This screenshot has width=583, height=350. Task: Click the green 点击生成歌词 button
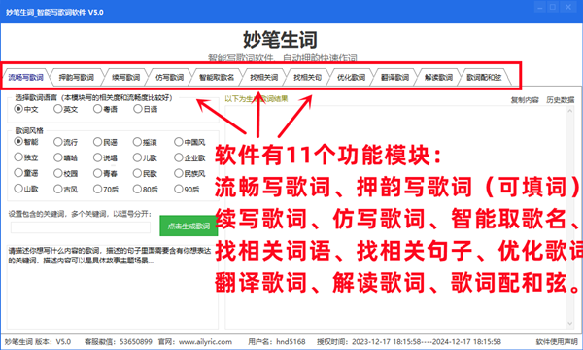(x=189, y=226)
